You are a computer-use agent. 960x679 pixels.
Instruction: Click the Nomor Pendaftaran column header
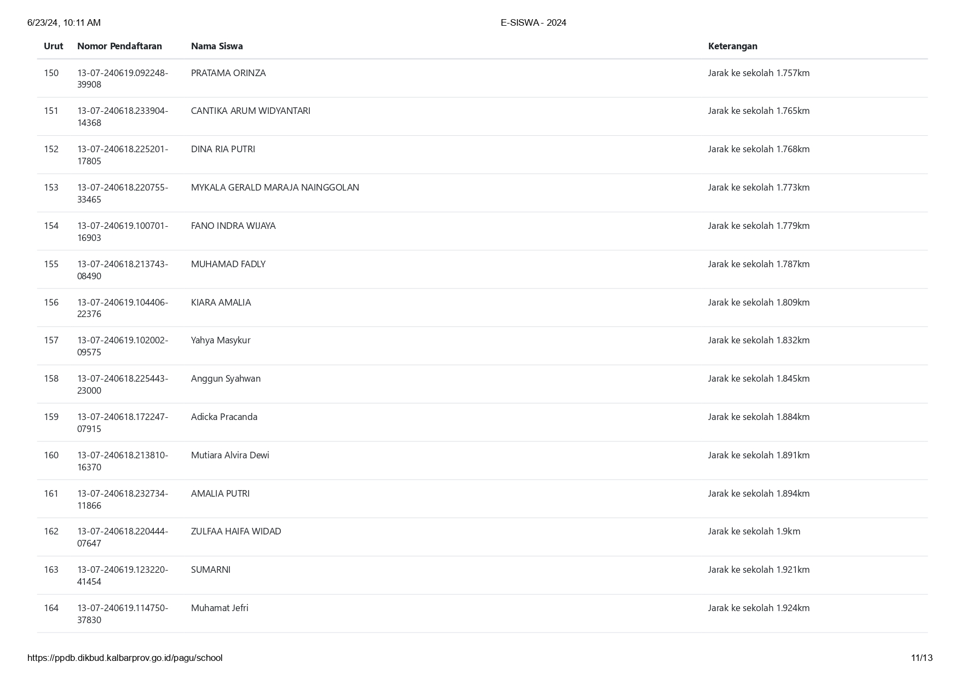click(x=119, y=46)
